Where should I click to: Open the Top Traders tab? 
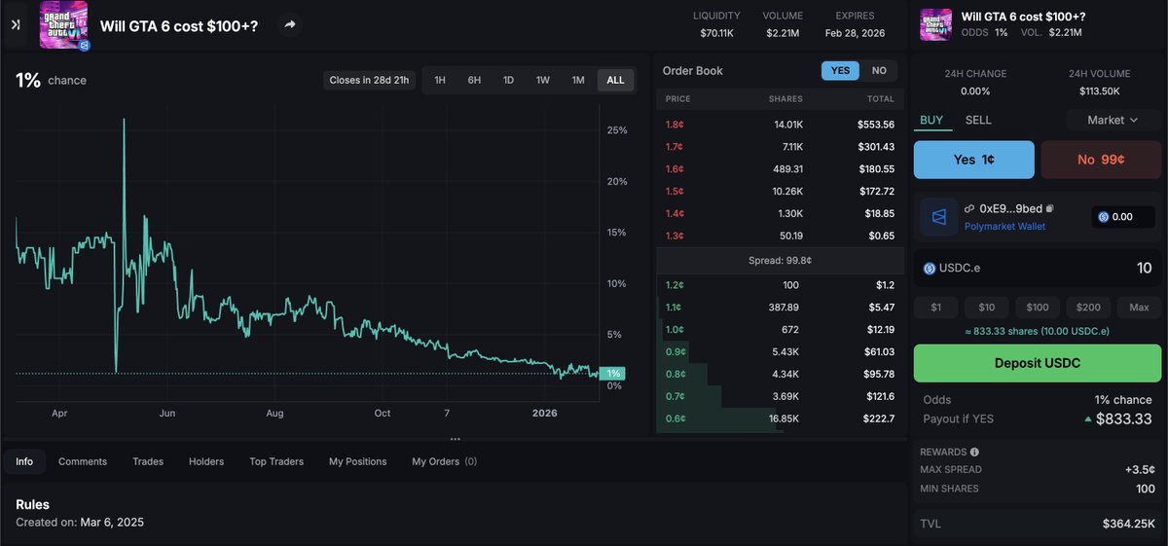click(x=276, y=461)
